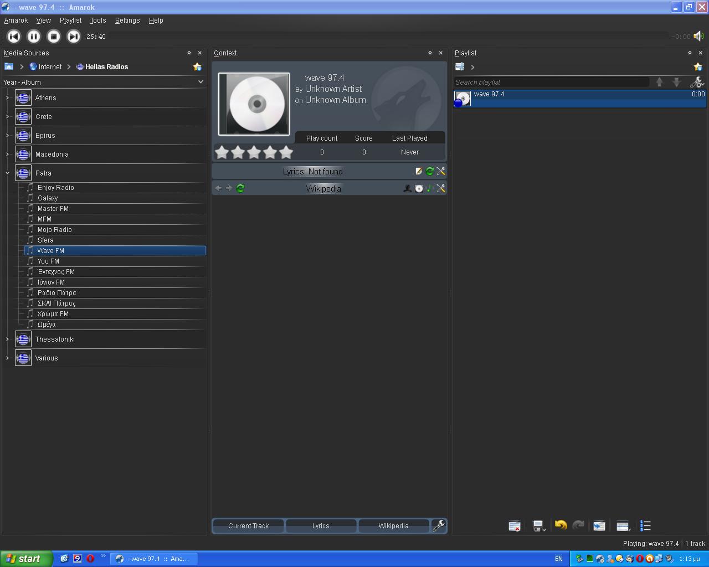Image resolution: width=709 pixels, height=567 pixels.
Task: Open playlist track progression options
Action: (x=623, y=526)
